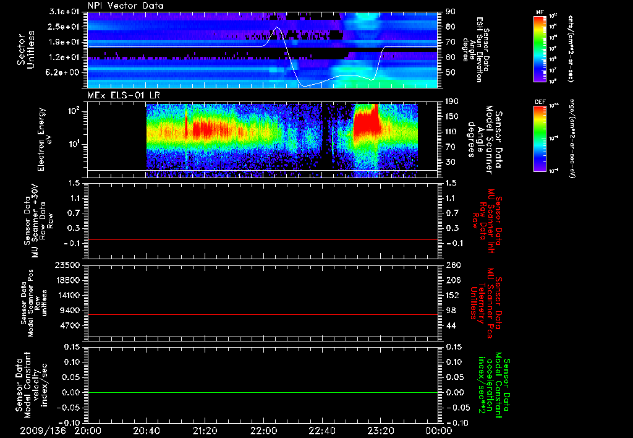The height and width of the screenshot is (438, 633).
Task: Select the "MEx ELS-01 LR" panel title
Action: point(123,95)
